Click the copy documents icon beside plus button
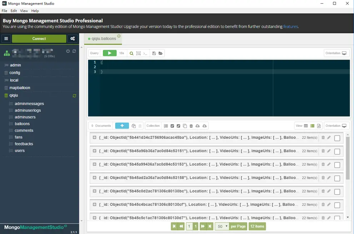 point(134,126)
